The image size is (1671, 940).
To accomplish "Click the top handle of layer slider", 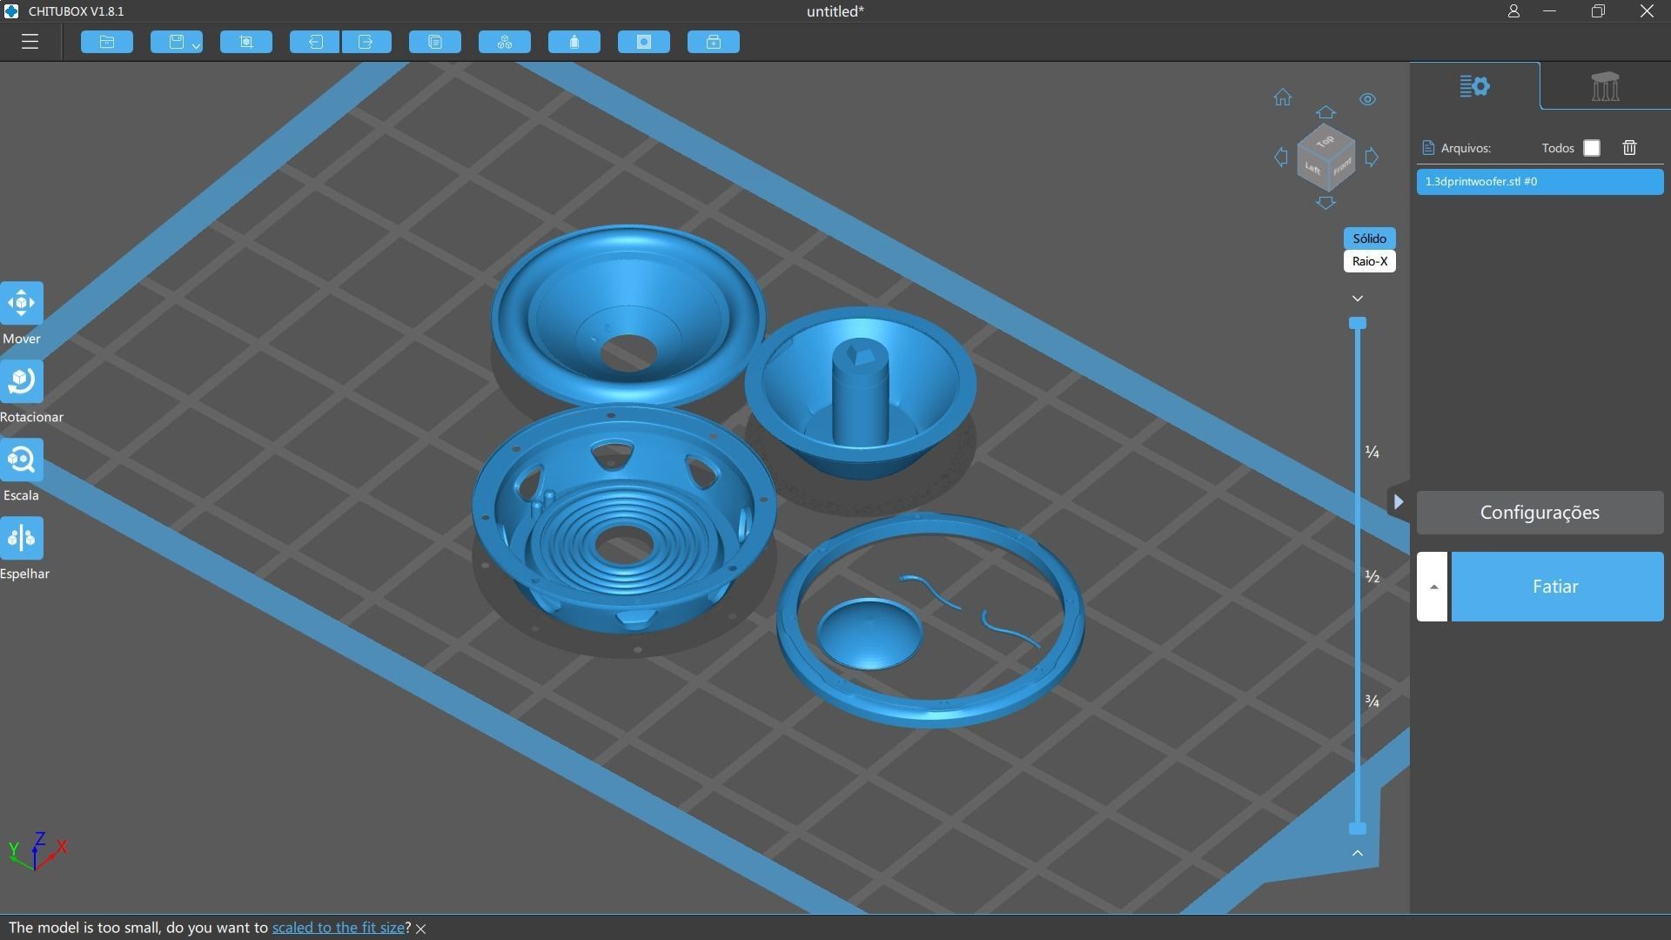I will [1357, 323].
